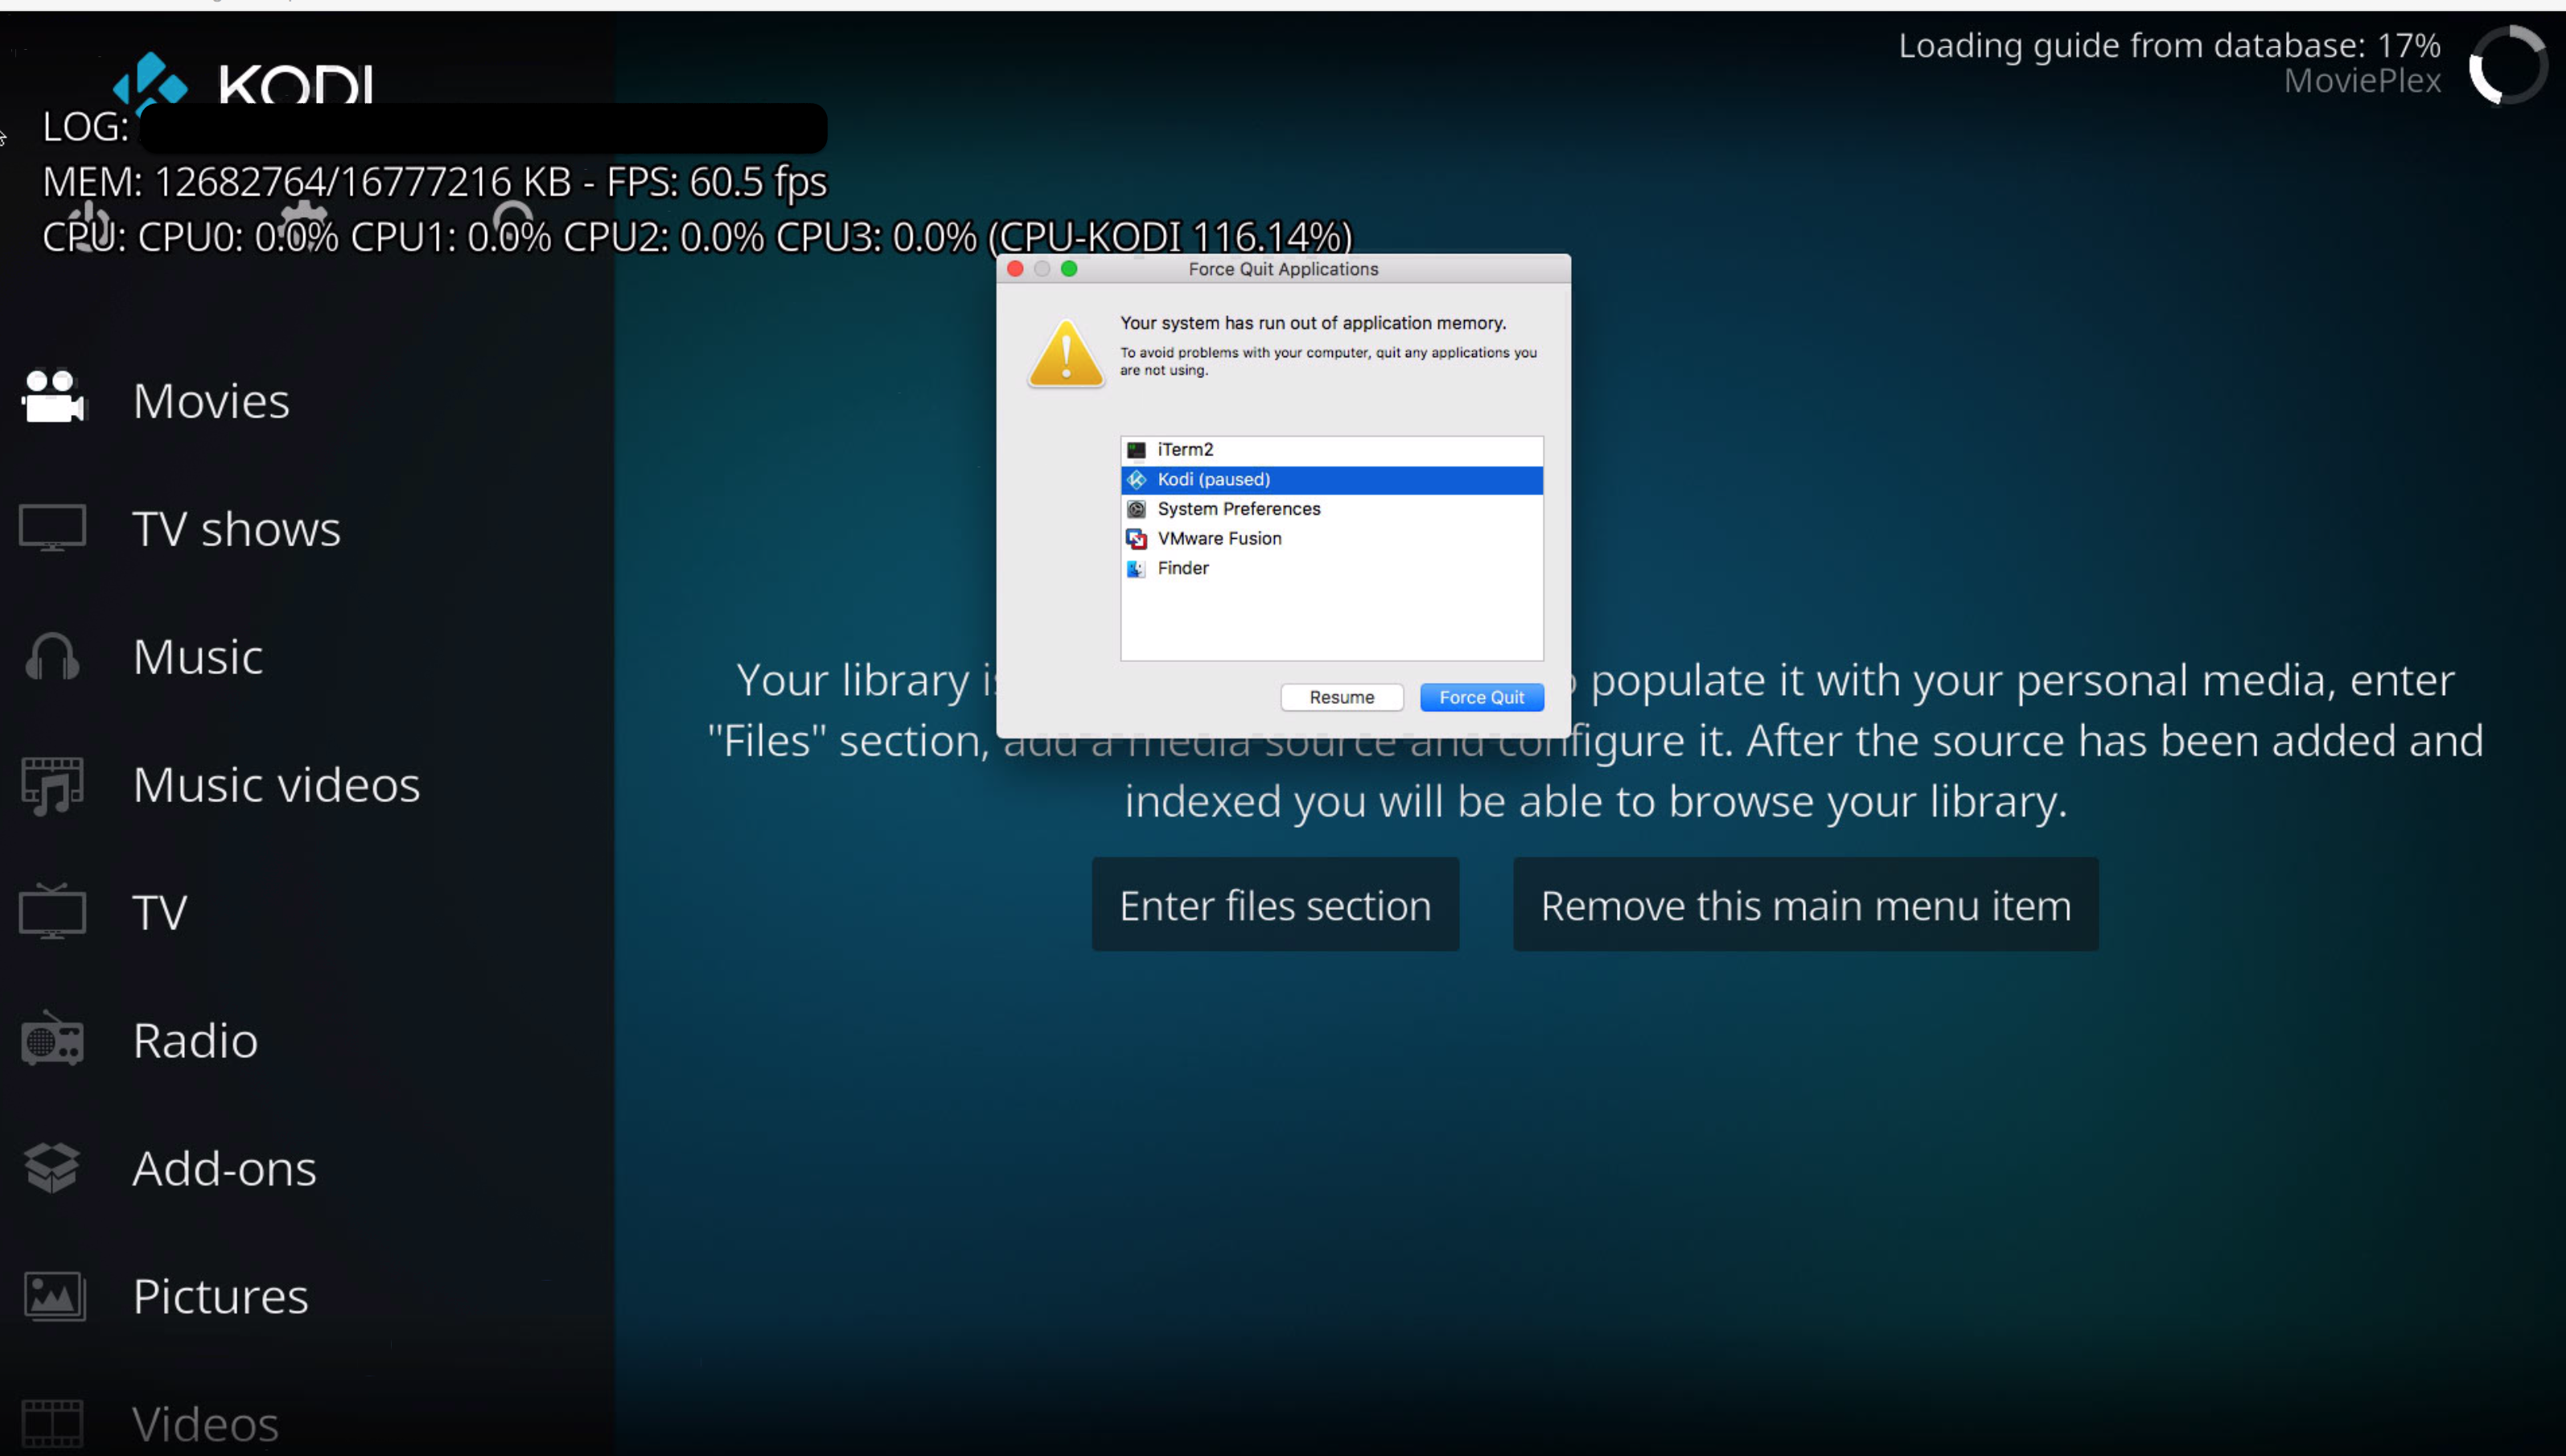This screenshot has height=1456, width=2566.
Task: Click the Movies camera icon
Action: [x=53, y=397]
